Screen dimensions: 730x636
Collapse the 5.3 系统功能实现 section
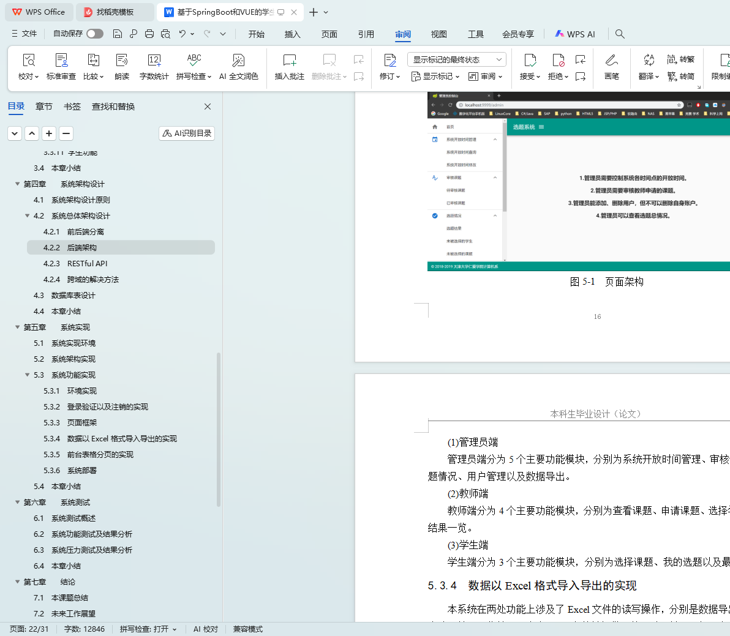(x=28, y=375)
